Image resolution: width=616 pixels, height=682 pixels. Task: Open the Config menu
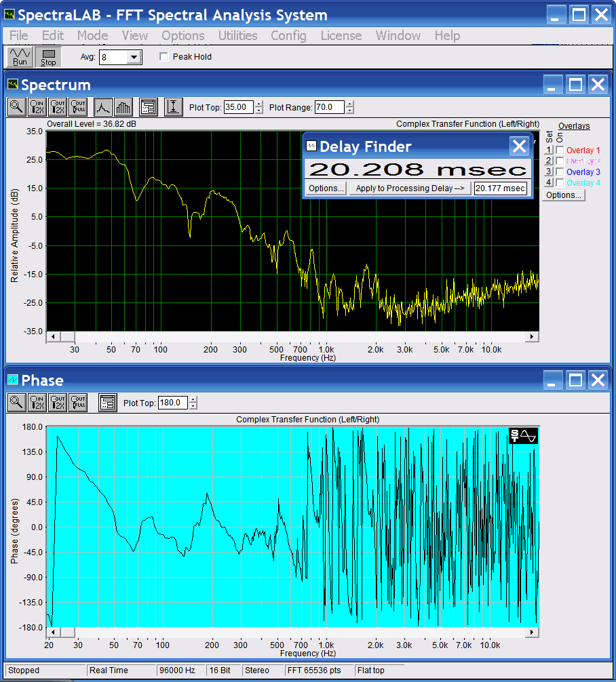pyautogui.click(x=288, y=35)
